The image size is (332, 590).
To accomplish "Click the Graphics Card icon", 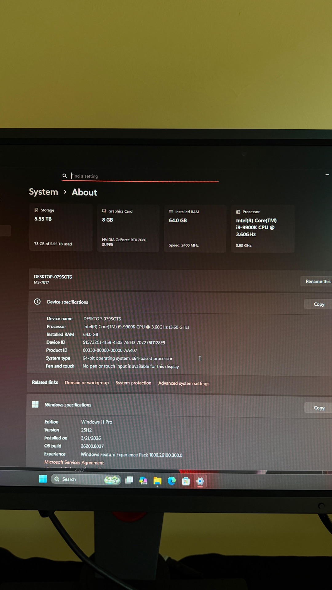I will [x=104, y=211].
